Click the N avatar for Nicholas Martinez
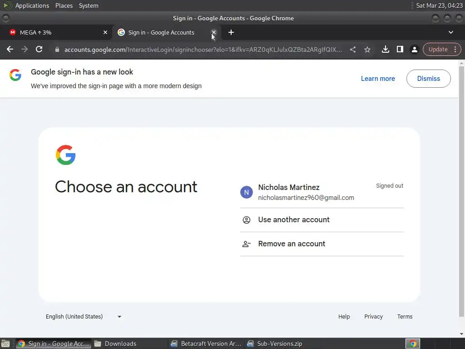 [247, 192]
